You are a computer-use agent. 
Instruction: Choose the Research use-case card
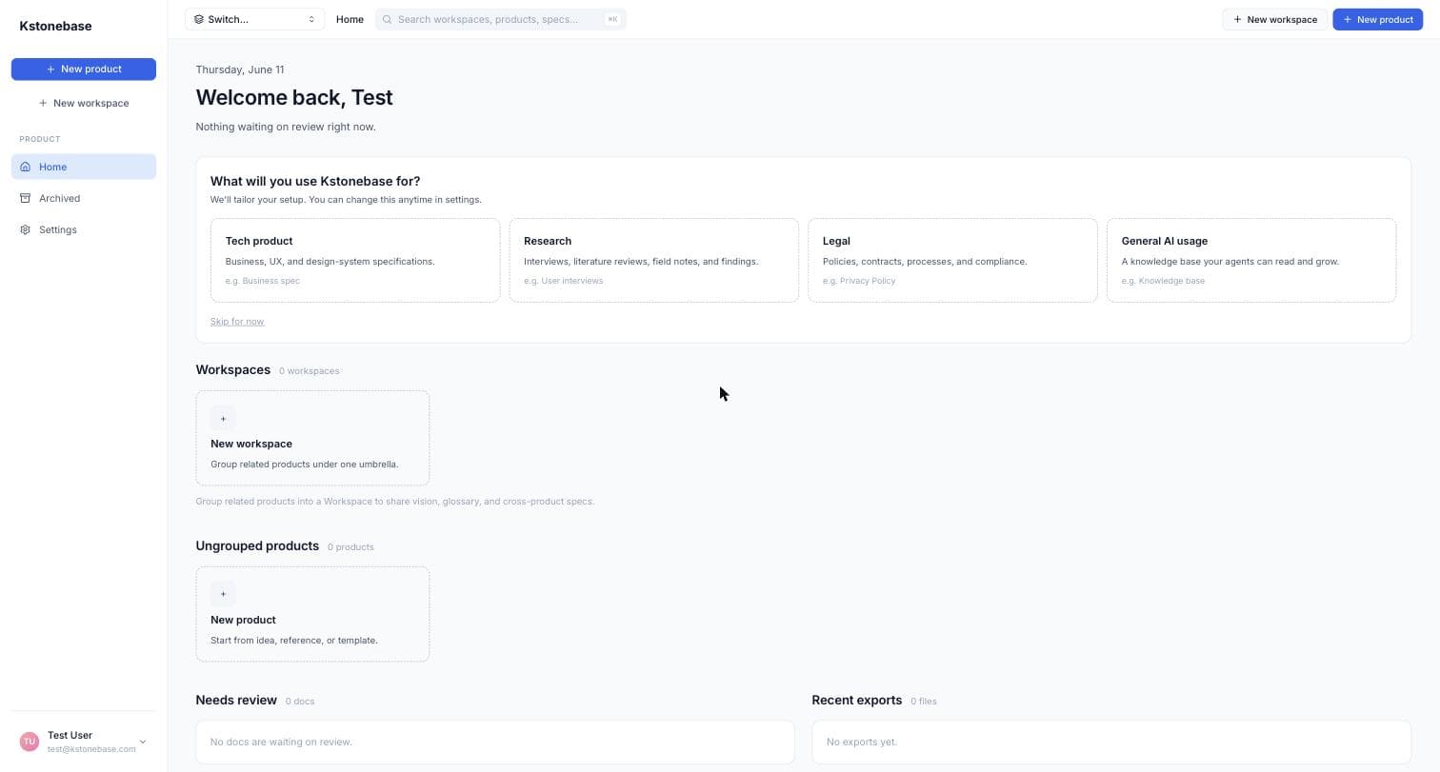pyautogui.click(x=654, y=260)
